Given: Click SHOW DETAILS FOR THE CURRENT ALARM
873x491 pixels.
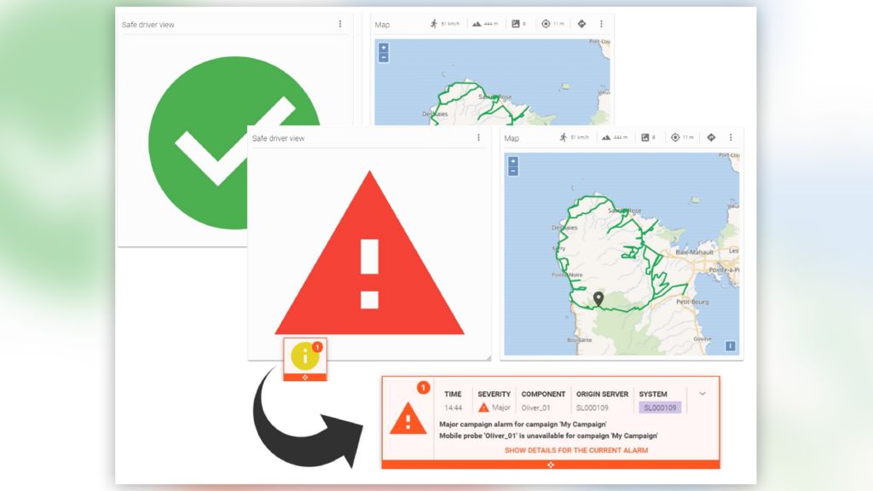Looking at the screenshot, I should click(576, 449).
